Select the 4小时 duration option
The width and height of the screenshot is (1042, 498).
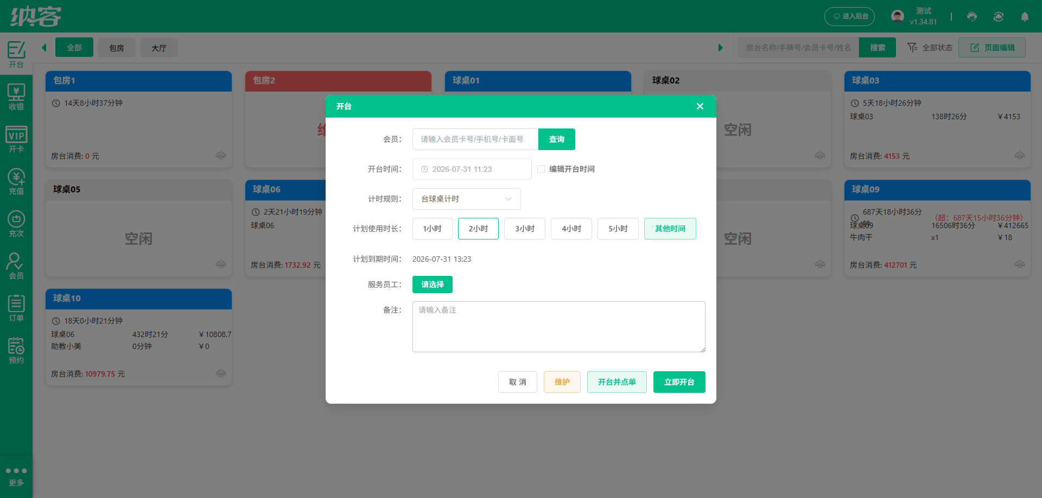coord(571,229)
